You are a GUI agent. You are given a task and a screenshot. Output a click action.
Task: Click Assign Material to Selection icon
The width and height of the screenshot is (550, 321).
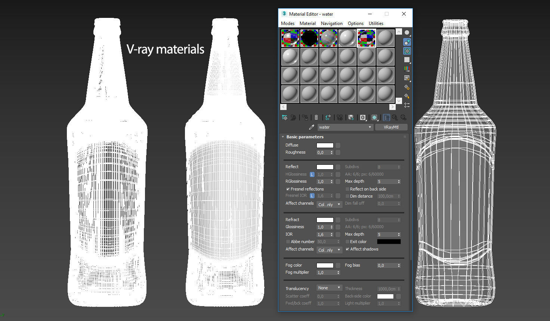pos(305,117)
